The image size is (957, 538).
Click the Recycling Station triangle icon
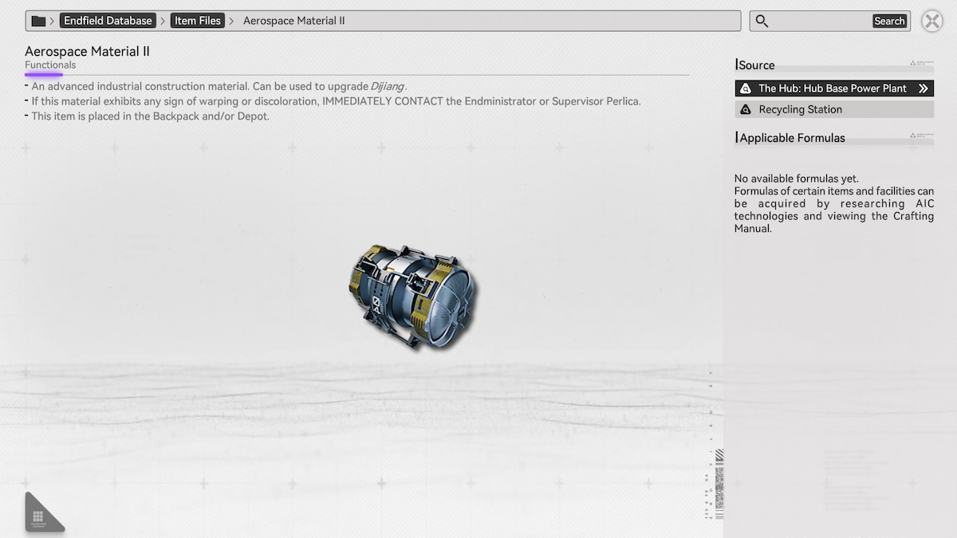coord(746,109)
